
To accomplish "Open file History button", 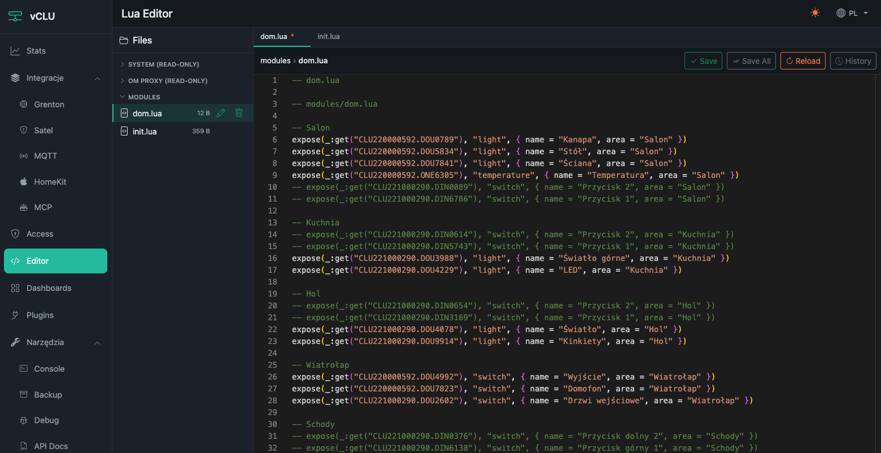I will pyautogui.click(x=853, y=61).
